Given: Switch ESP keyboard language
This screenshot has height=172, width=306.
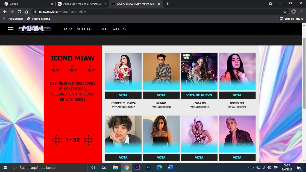Looking at the screenshot, I should [276, 167].
